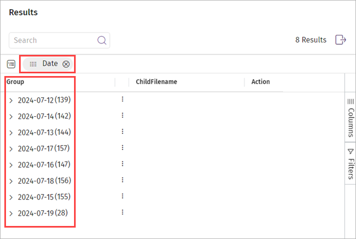This screenshot has width=356, height=239.
Task: Open the three-dot menu for 2024-07-17
Action: tap(122, 148)
